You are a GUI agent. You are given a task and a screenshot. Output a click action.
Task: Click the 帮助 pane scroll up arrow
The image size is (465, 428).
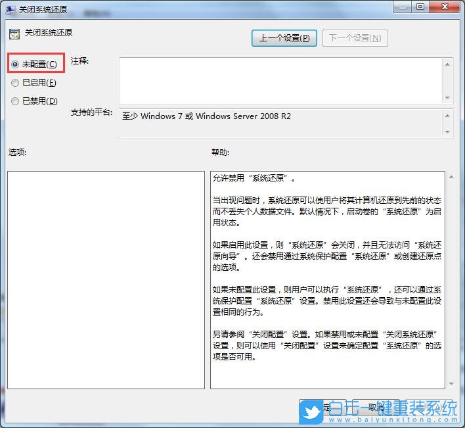tap(451, 177)
